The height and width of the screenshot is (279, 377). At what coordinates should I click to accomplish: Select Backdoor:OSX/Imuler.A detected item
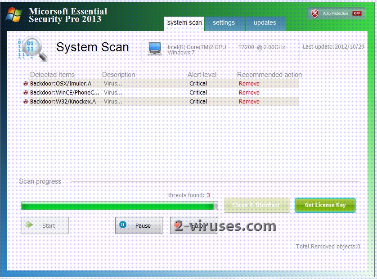[61, 84]
